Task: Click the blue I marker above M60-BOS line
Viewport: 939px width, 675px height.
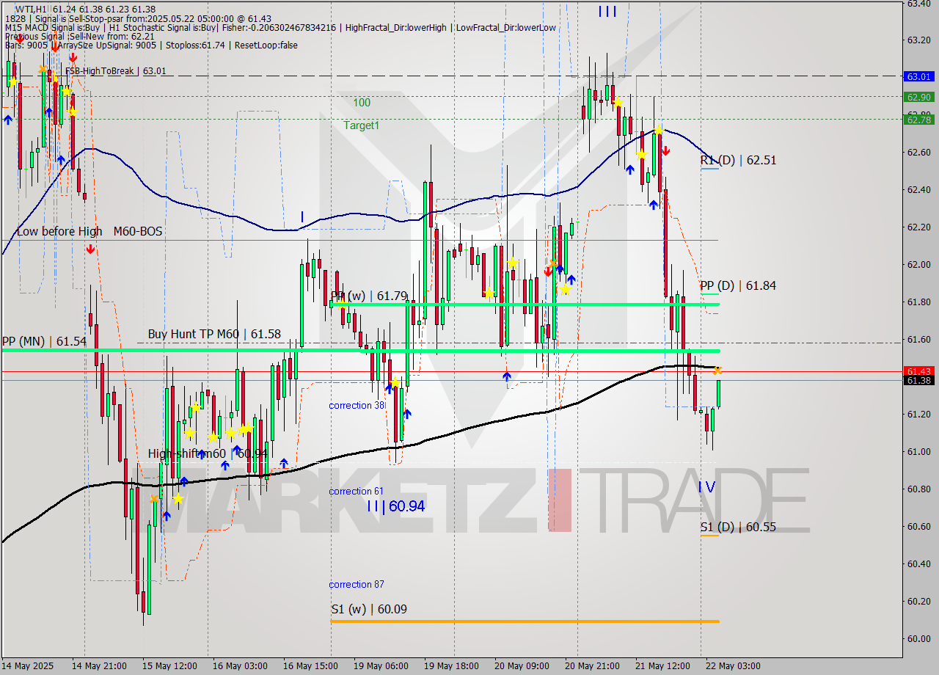Action: click(x=302, y=216)
